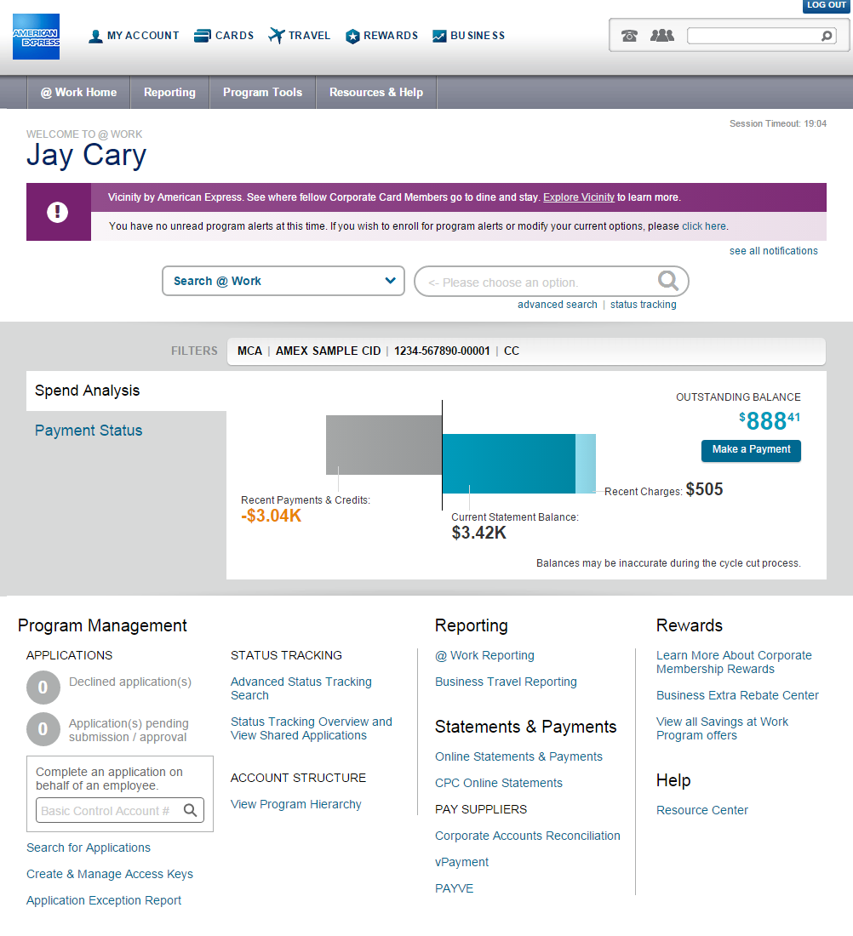This screenshot has width=853, height=936.
Task: Click the alert exclamation icon
Action: point(57,212)
